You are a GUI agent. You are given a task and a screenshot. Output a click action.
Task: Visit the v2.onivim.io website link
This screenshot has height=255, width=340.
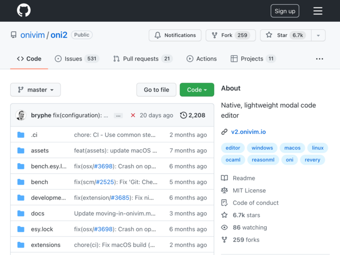pos(248,132)
